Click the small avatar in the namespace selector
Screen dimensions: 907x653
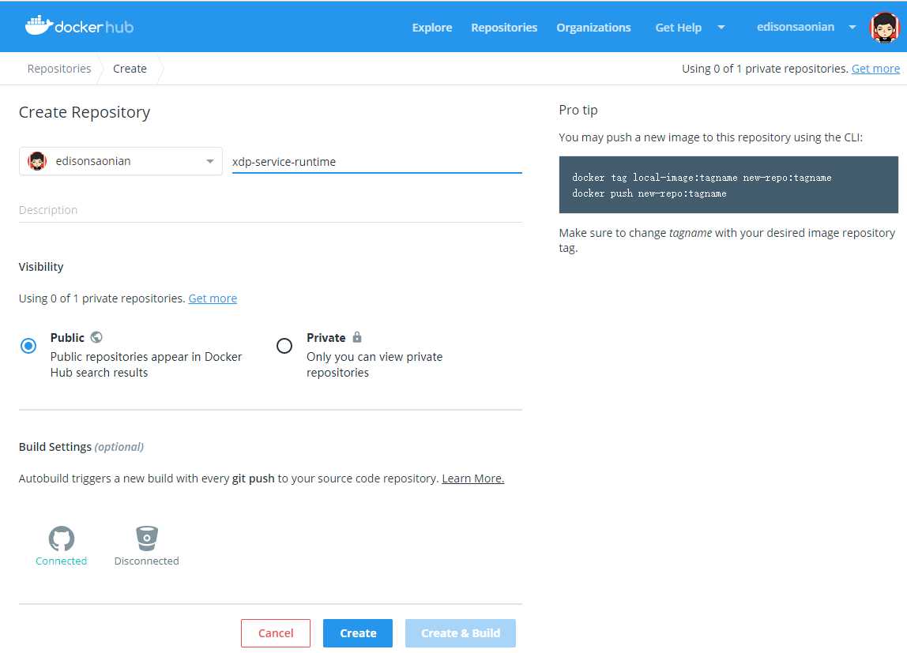tap(37, 160)
